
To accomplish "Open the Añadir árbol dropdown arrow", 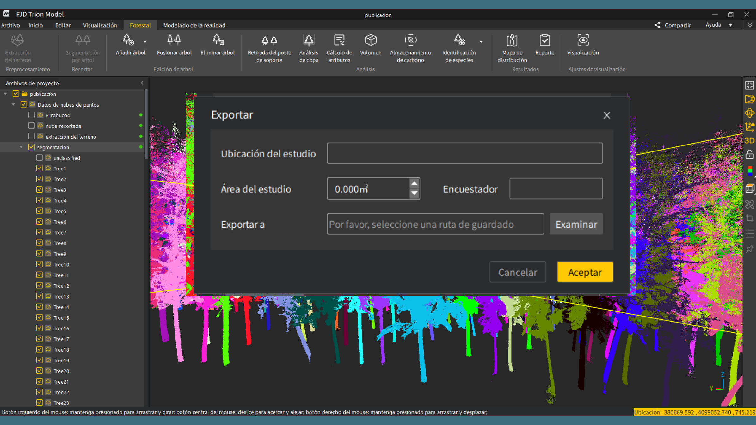I will [x=145, y=42].
